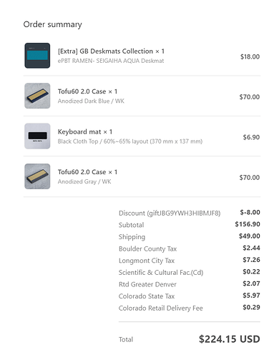The width and height of the screenshot is (279, 357).
Task: Click the Discount gift code label
Action: [170, 213]
